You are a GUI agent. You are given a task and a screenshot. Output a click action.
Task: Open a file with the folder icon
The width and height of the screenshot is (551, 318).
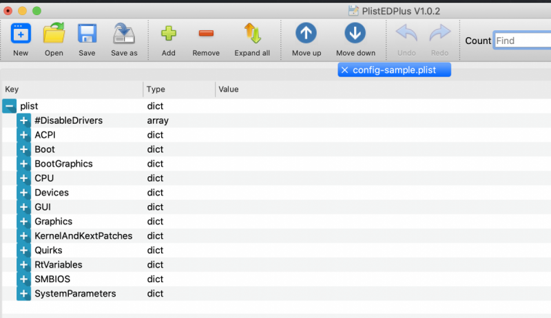[x=54, y=34]
